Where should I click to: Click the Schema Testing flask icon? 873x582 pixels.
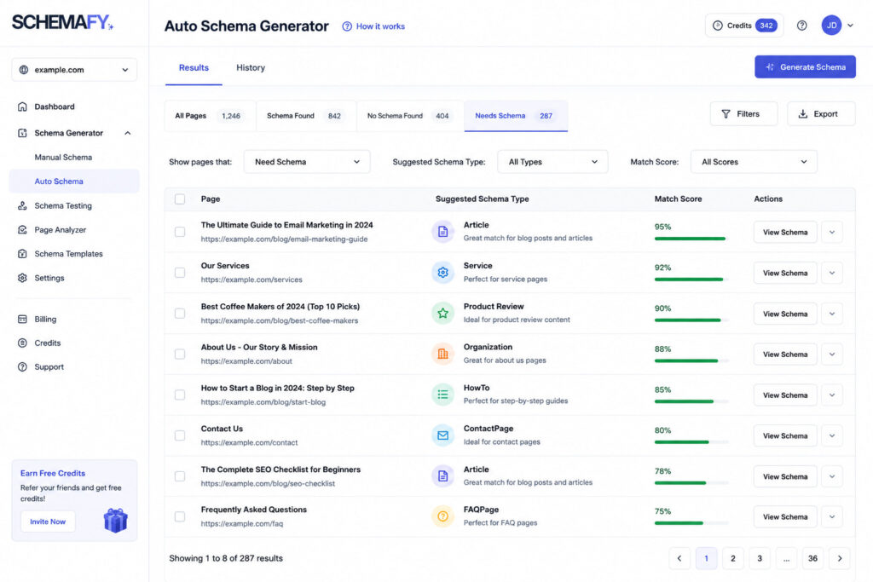[x=22, y=205]
